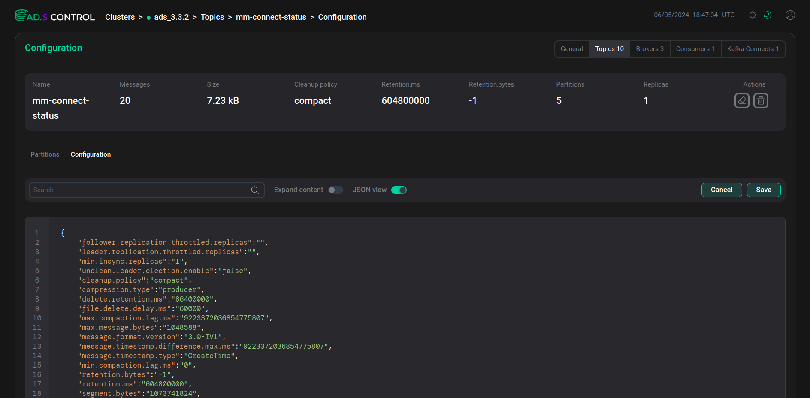810x398 pixels.
Task: Click the "message.timestamp.type" JSON line
Action: click(158, 356)
